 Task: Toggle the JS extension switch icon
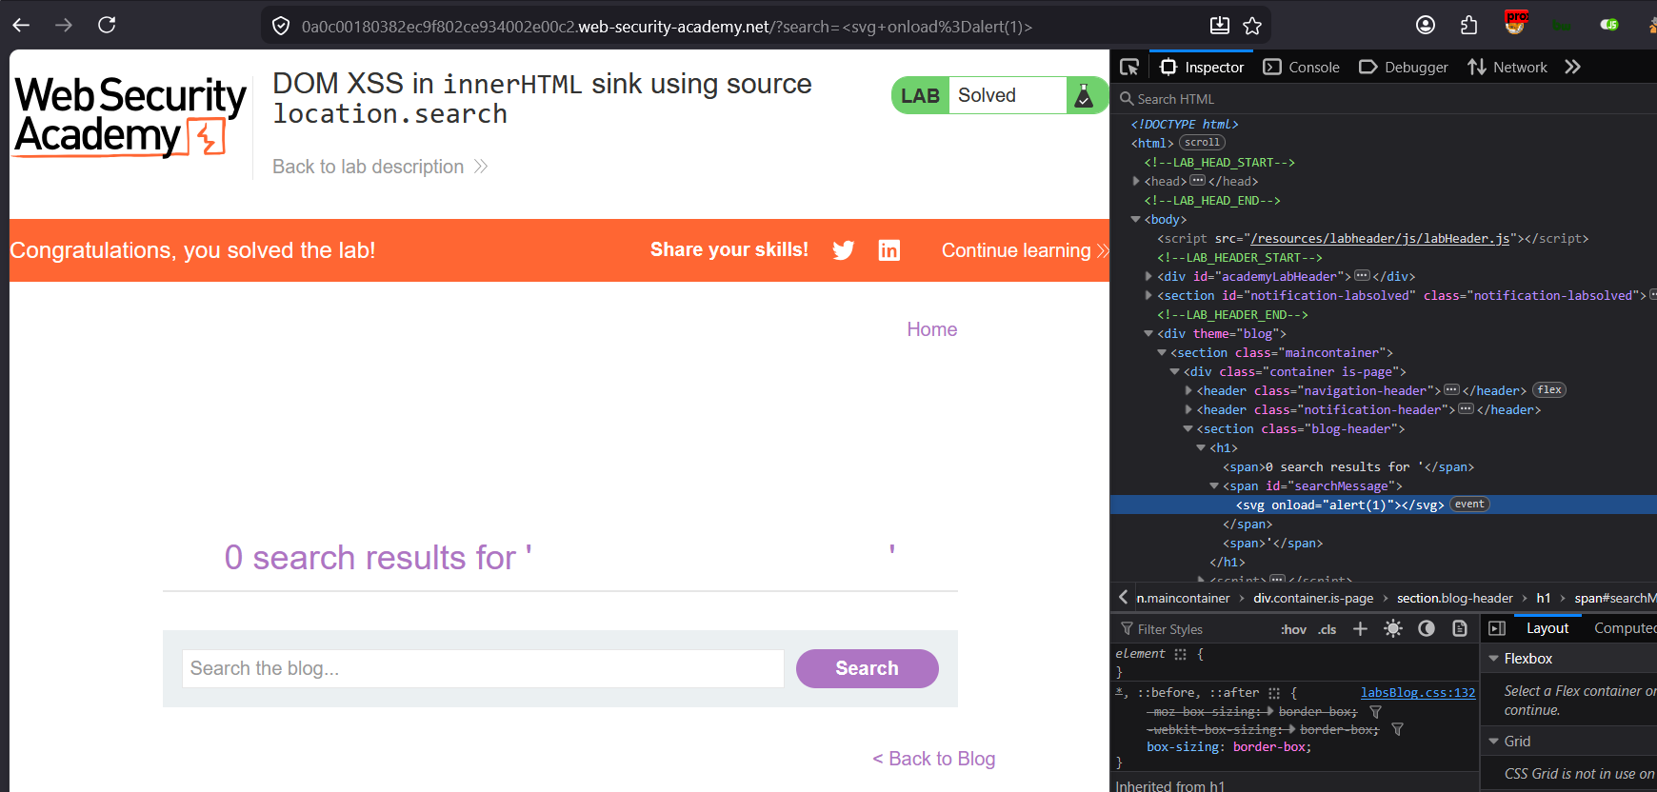(1609, 25)
